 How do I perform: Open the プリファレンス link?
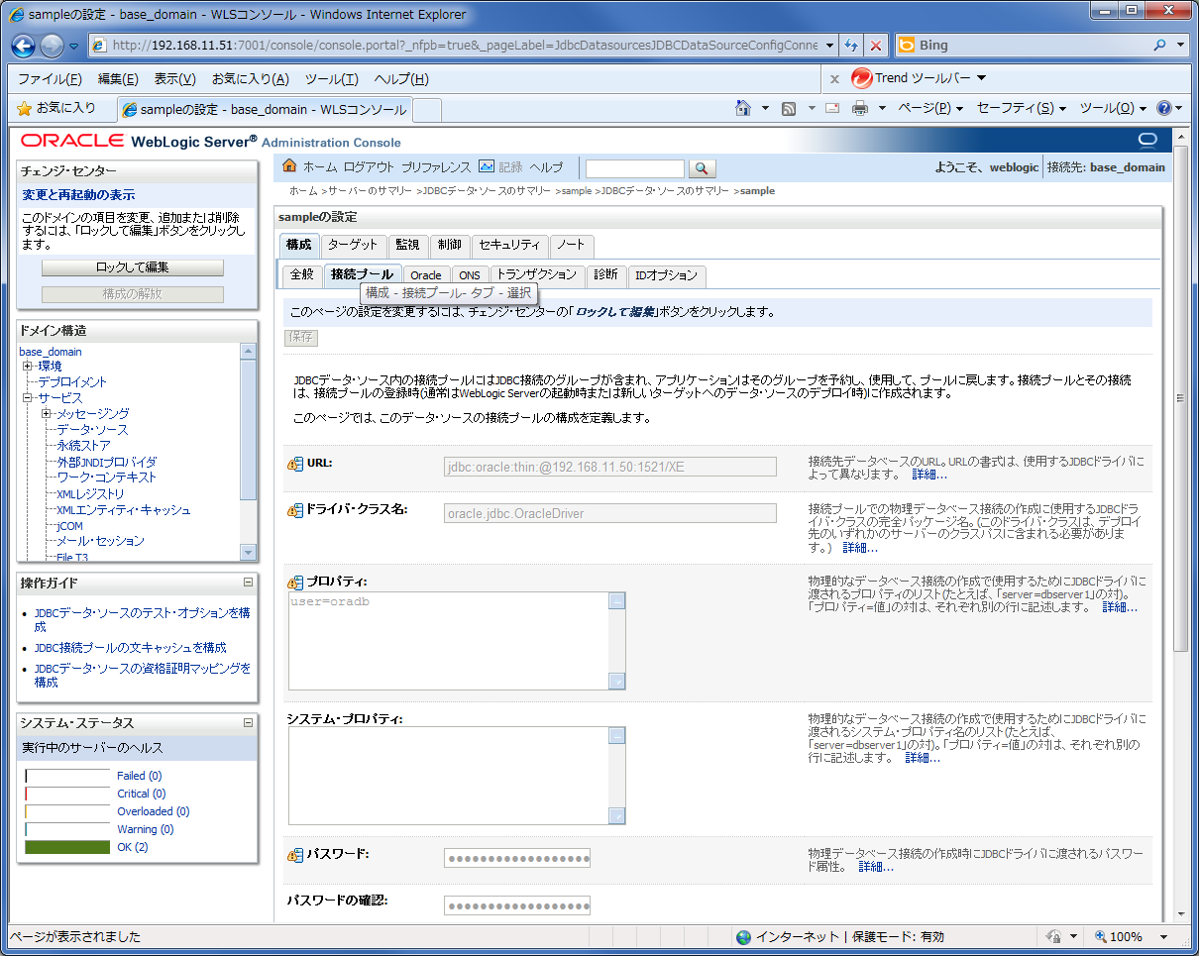(436, 167)
